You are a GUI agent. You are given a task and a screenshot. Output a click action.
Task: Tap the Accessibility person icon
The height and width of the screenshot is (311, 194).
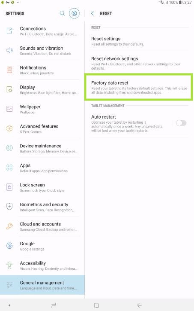(9, 265)
